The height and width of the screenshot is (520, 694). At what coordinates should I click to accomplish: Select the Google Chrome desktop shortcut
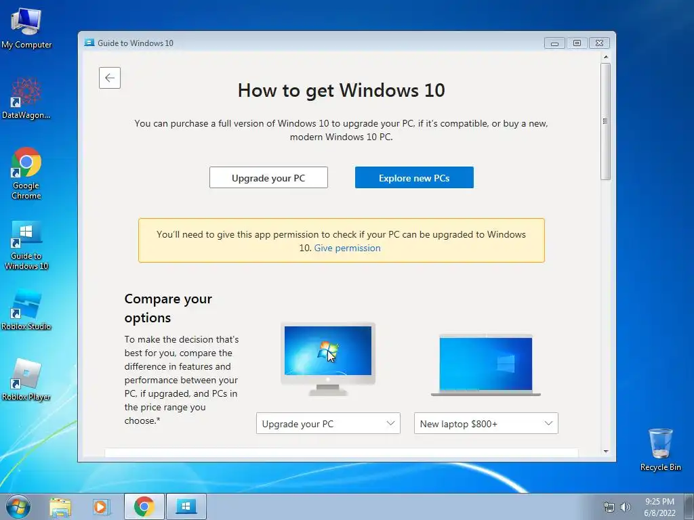[26, 173]
